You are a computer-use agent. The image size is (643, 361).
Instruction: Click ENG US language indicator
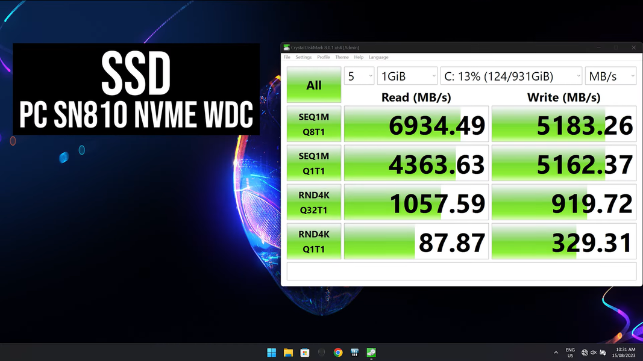pos(570,353)
